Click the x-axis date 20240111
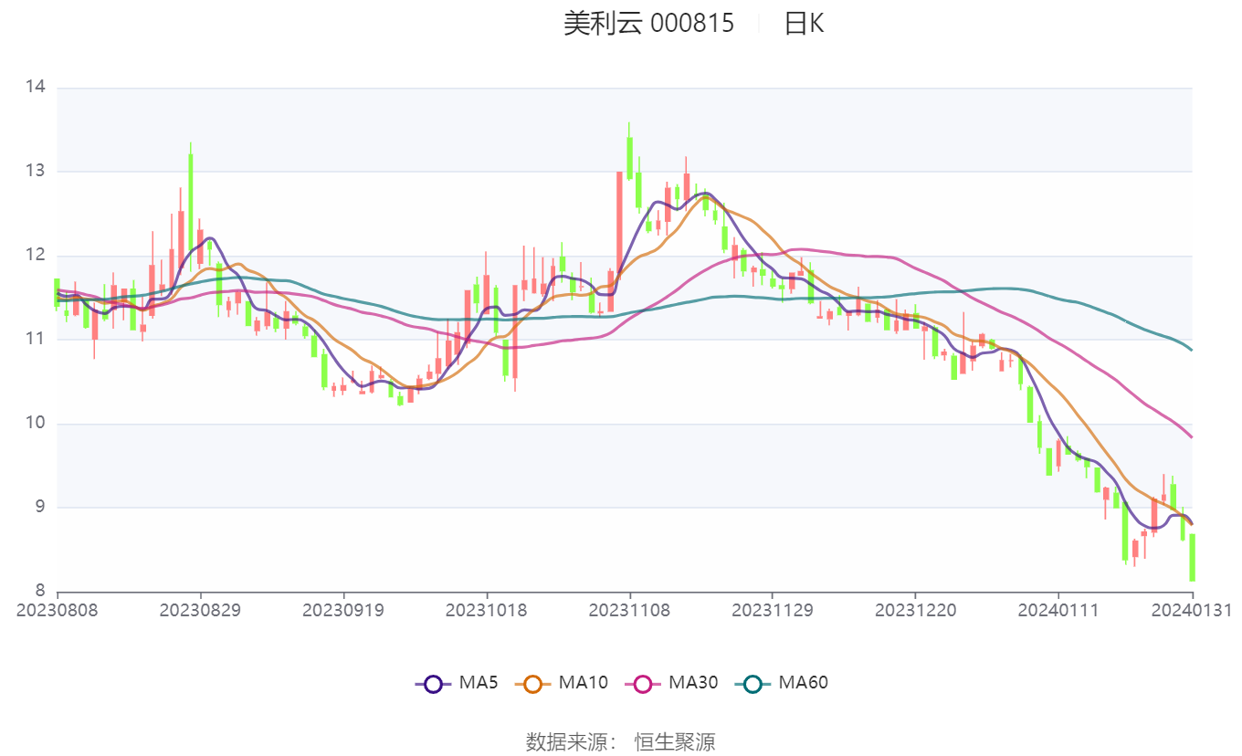Viewport: 1242px width, 756px height. (x=1058, y=610)
